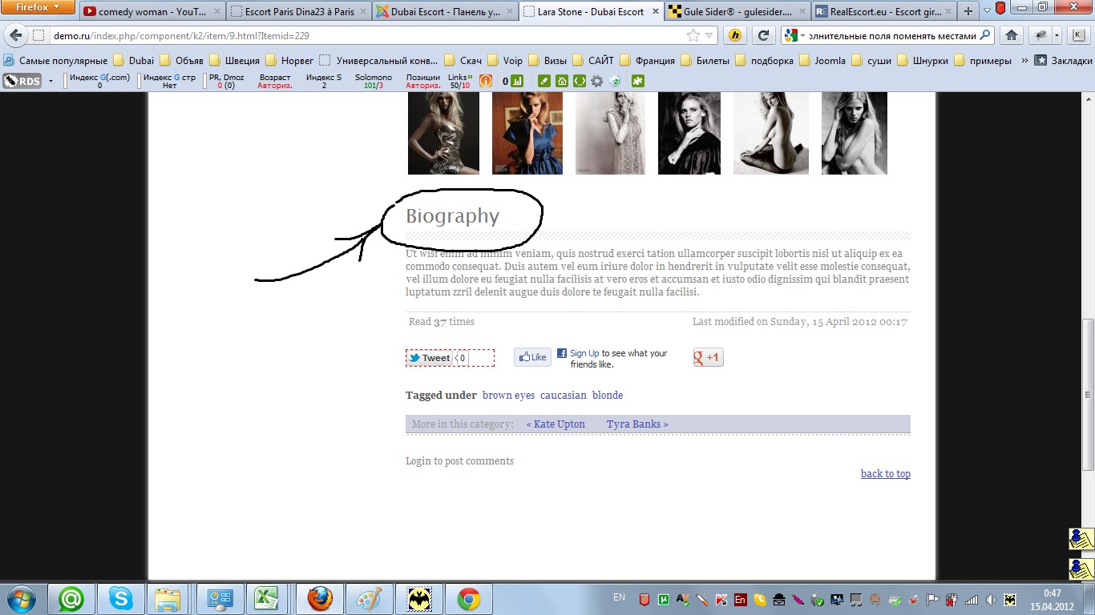Click the search magnifier in search box
The image size is (1095, 615).
tap(985, 35)
